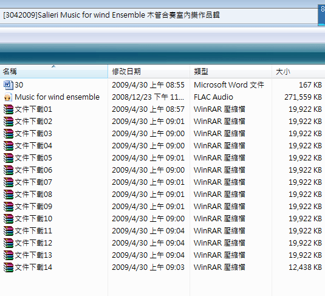Viewport: 325px width, 296px height.
Task: Select the blue button at the title bar's right edge
Action: 321,15
